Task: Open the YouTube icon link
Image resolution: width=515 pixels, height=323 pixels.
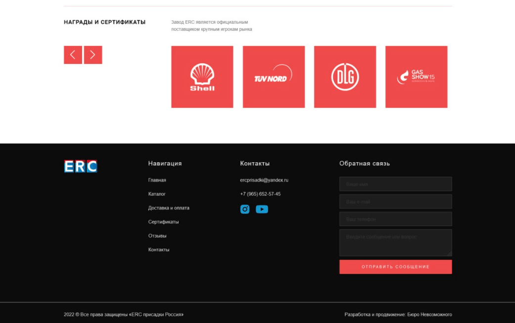Action: click(262, 209)
